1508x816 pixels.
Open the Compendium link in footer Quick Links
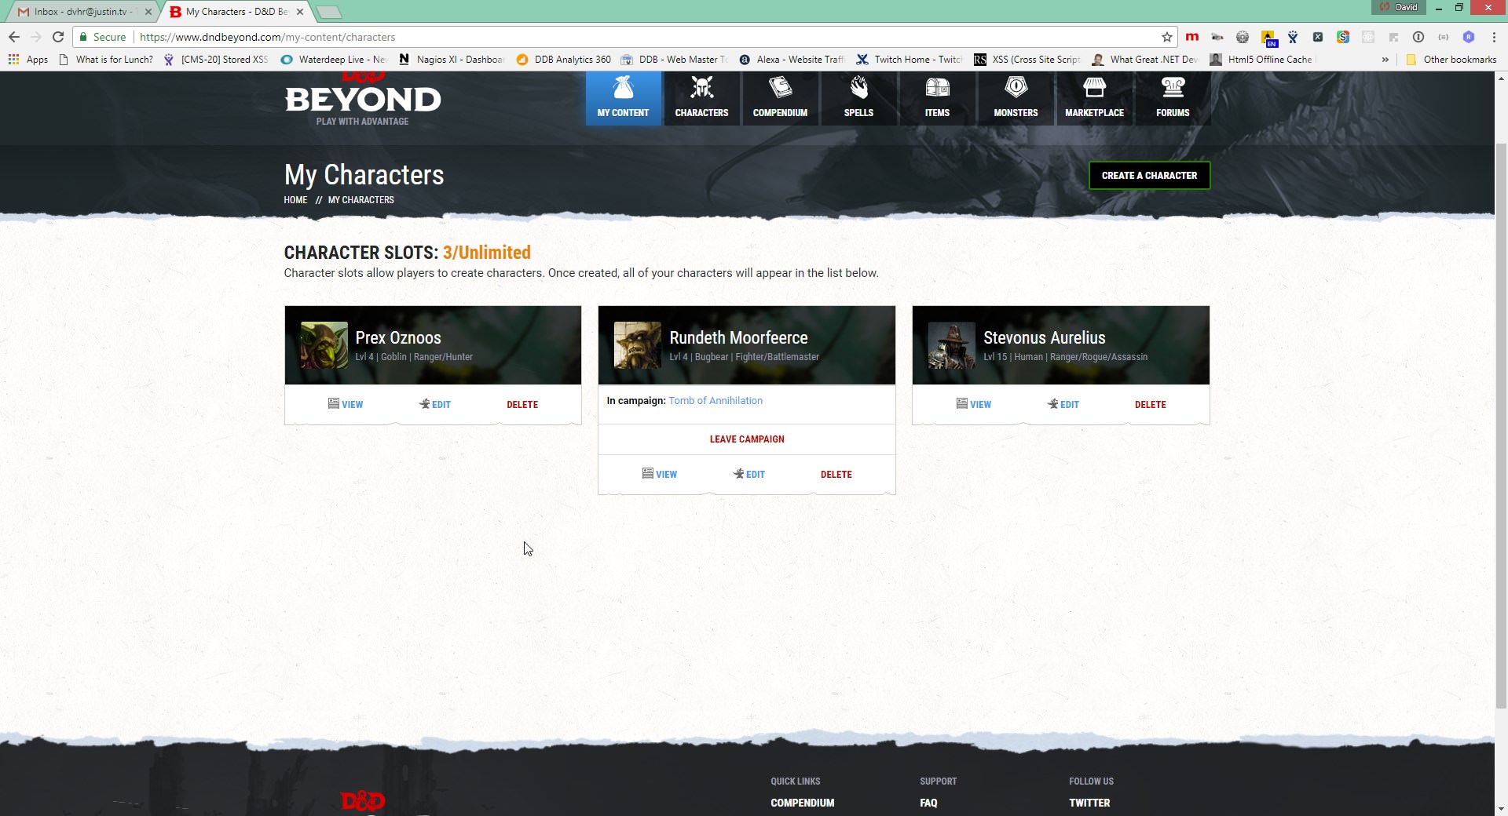tap(803, 803)
